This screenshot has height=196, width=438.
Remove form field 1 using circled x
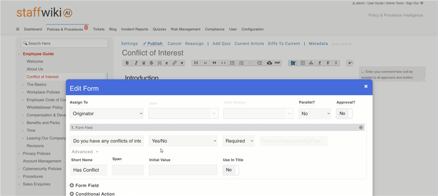click(361, 128)
